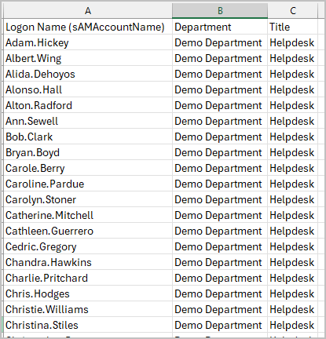Click Helpdesk in Albert.Wing's row
326x339 pixels.
coord(292,58)
